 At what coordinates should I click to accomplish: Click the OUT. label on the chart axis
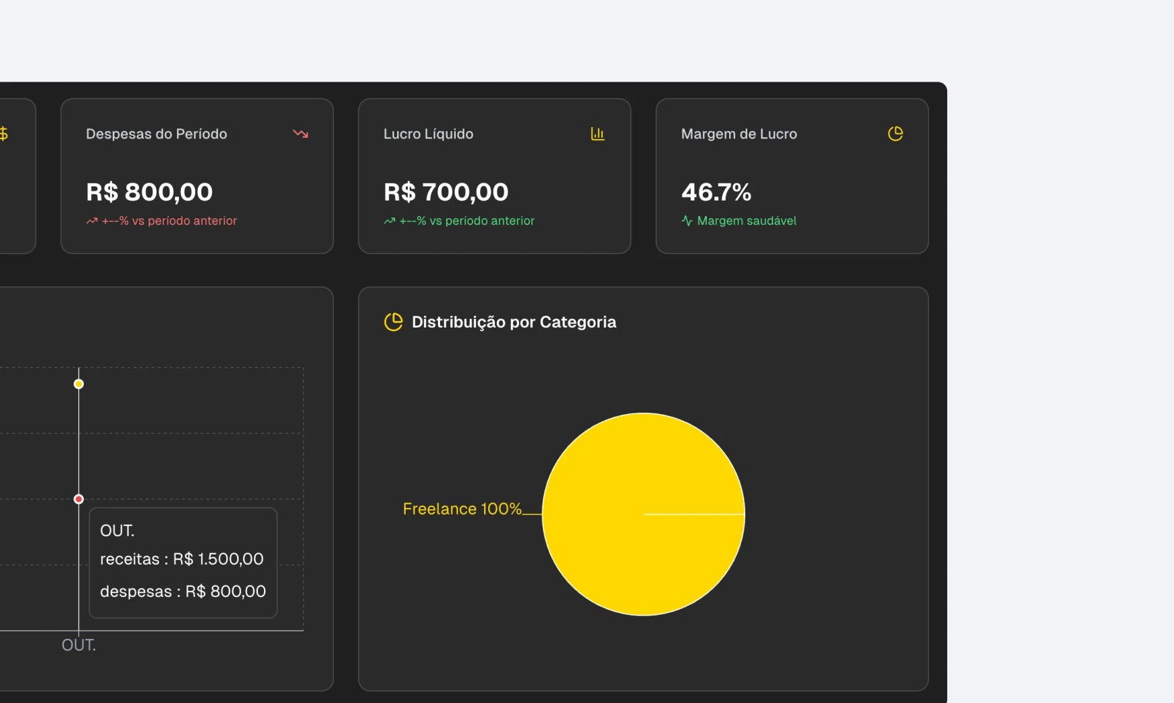tap(78, 645)
